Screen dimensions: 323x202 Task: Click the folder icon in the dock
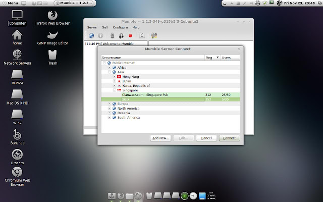click(129, 196)
